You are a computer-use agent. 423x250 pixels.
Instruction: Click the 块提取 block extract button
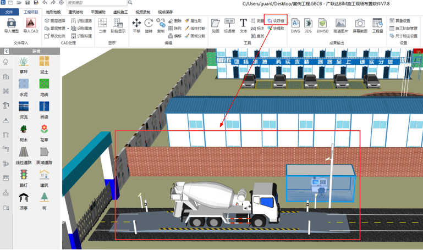tap(276, 28)
